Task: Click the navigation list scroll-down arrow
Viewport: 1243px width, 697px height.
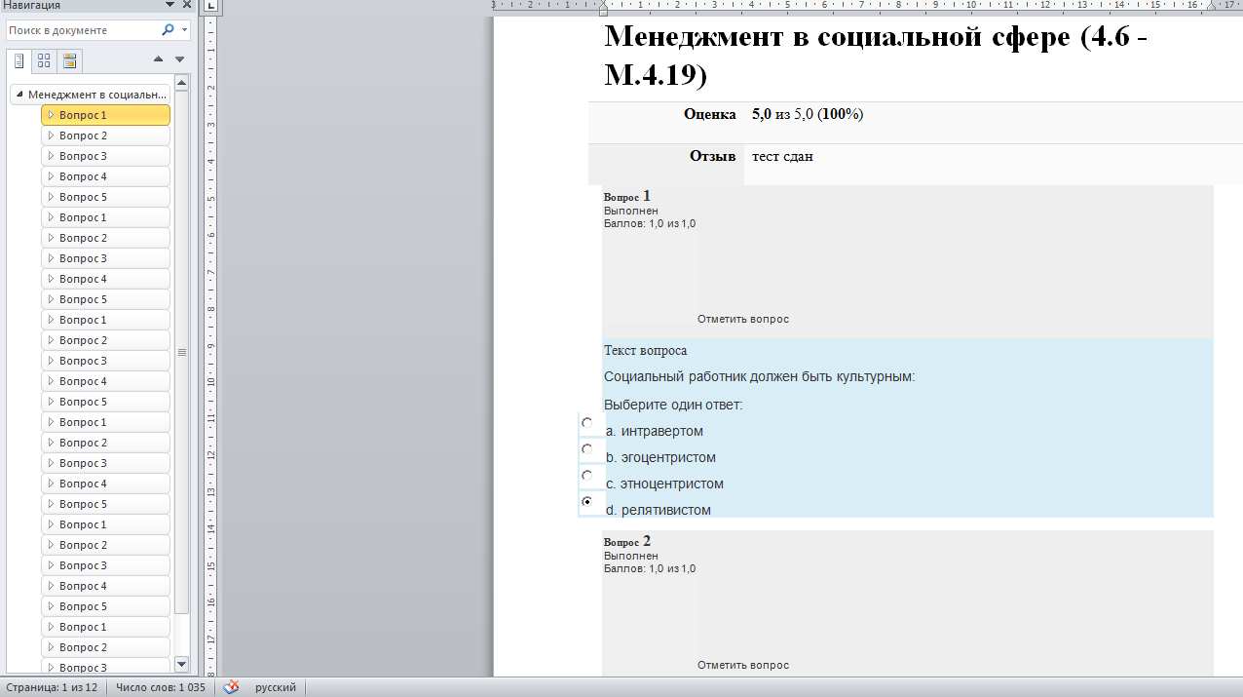Action: pyautogui.click(x=181, y=664)
